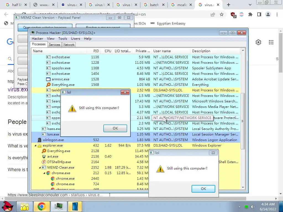Click the chrome.exe PID 212 icon
283x212 pixels.
tap(48, 173)
